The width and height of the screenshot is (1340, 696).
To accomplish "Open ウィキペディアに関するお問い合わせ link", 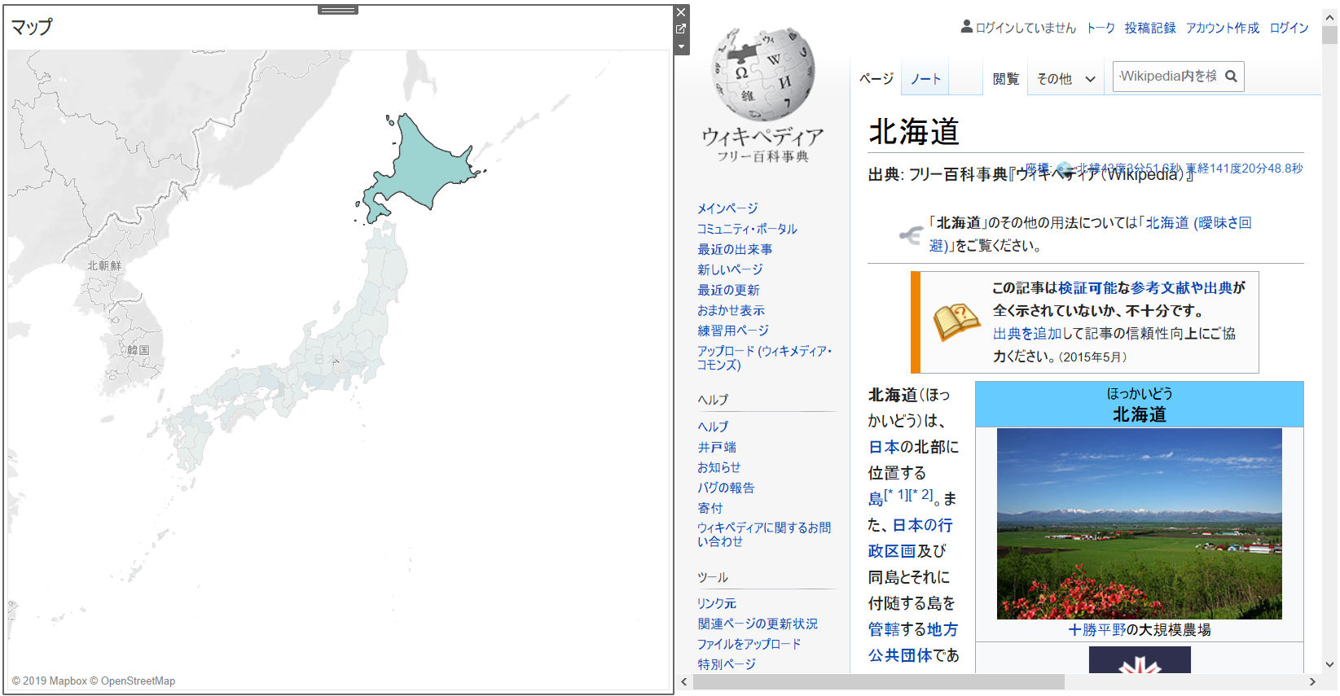I will pos(764,535).
